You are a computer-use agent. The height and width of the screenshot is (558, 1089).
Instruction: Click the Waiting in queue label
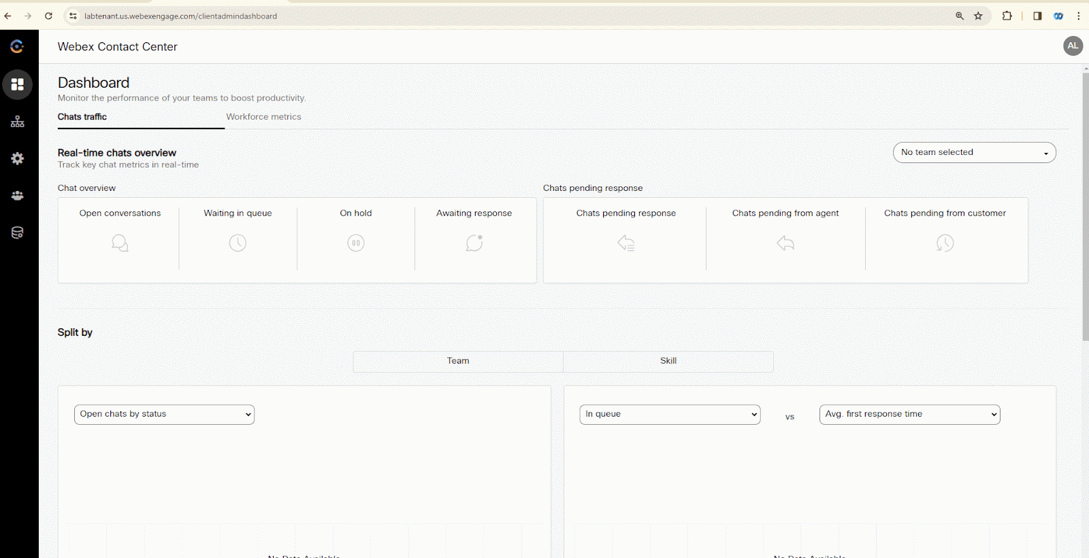tap(238, 213)
